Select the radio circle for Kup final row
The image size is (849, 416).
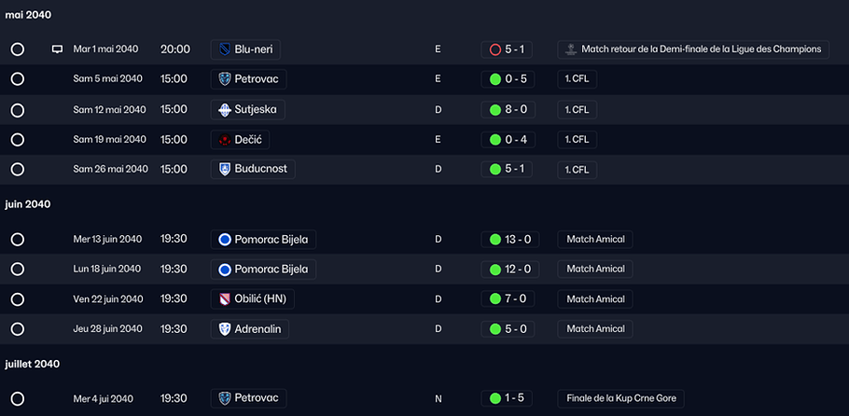18,399
